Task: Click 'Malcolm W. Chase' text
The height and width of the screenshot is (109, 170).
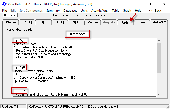Action: coord(25,44)
